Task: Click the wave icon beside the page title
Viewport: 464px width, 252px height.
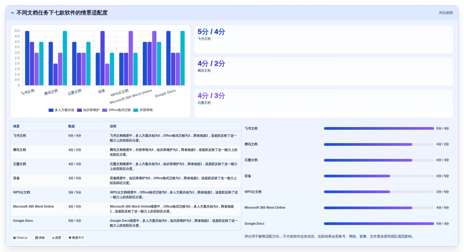Action: point(13,13)
